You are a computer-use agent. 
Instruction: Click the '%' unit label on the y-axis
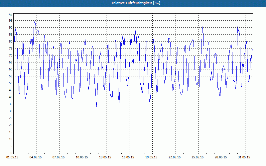click(11, 15)
